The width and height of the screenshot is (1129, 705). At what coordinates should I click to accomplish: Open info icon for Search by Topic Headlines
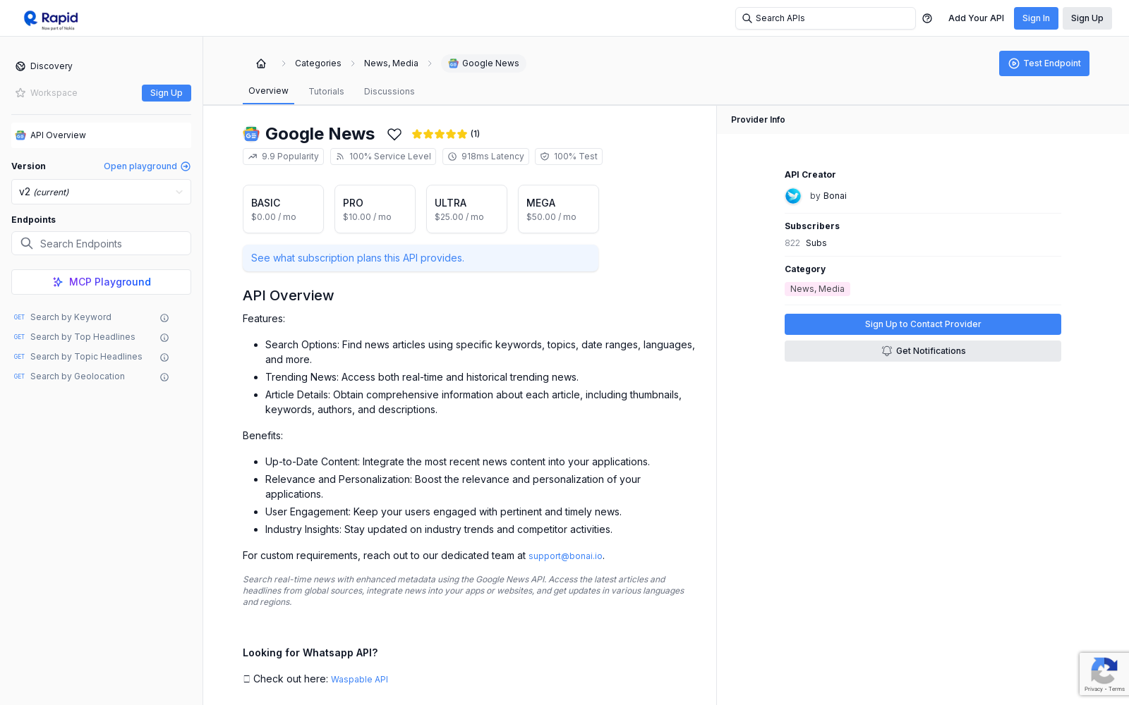(x=164, y=357)
